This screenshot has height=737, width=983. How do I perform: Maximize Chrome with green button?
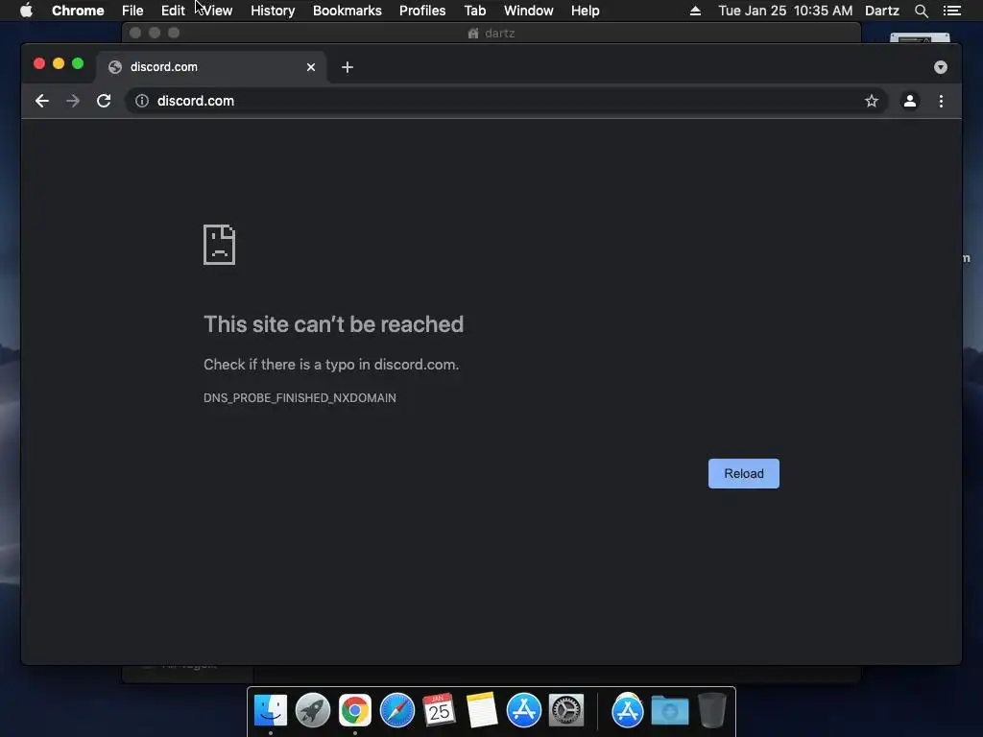pyautogui.click(x=78, y=63)
